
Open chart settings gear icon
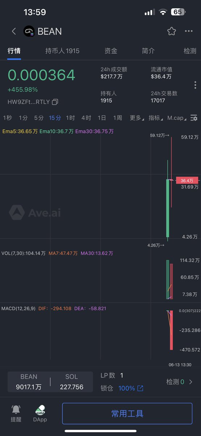pyautogui.click(x=194, y=118)
